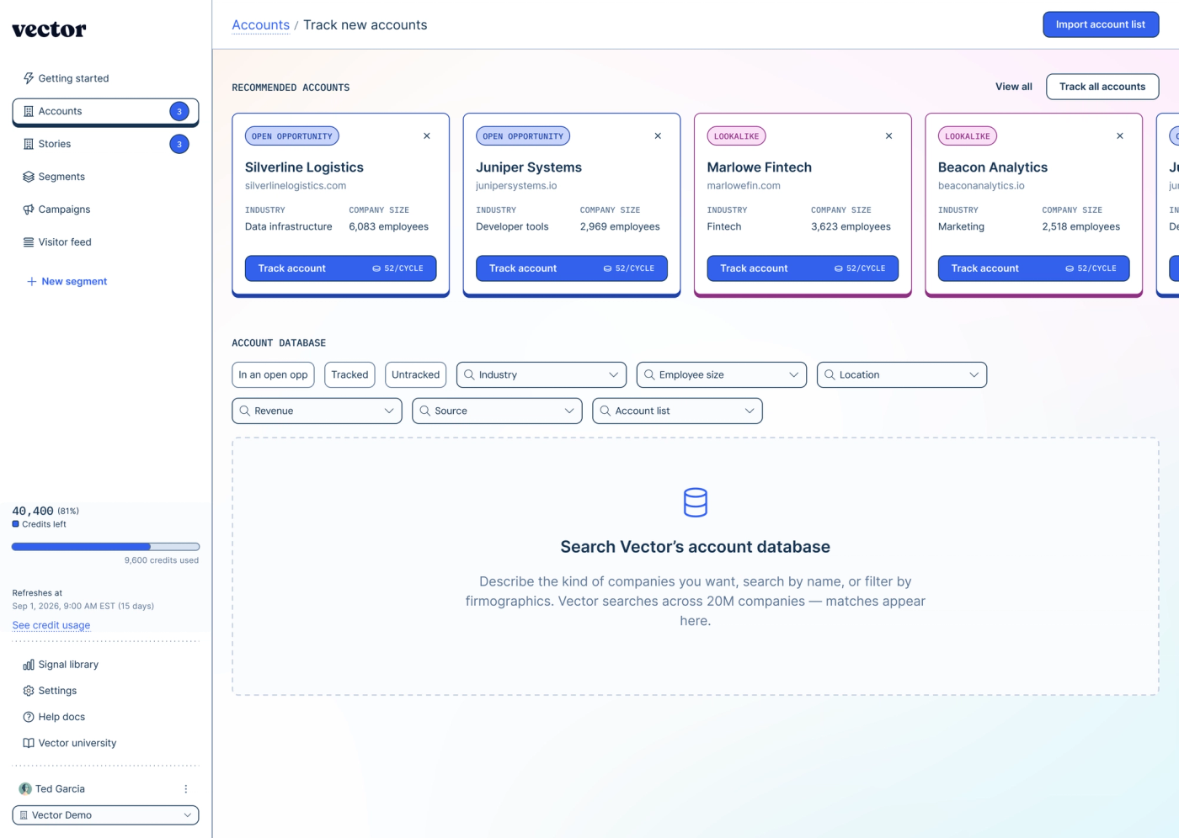Click the database icon in the empty state
Image resolution: width=1179 pixels, height=838 pixels.
click(696, 502)
